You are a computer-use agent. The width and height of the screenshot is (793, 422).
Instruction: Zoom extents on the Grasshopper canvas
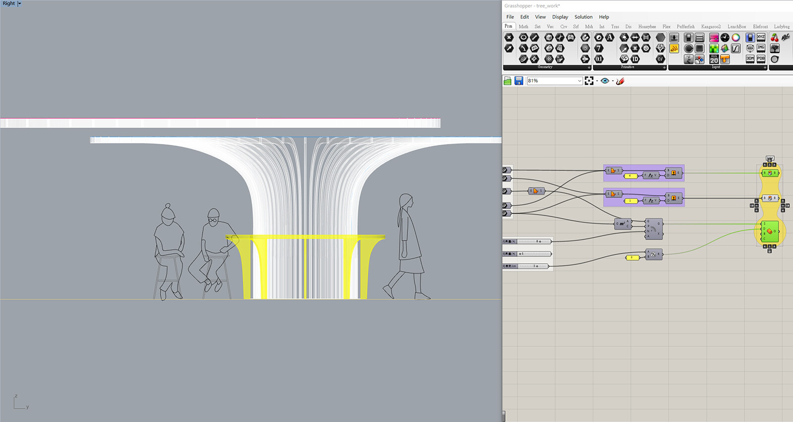(589, 81)
